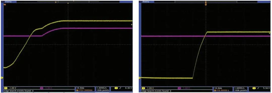Click trigger level arrow on left scope's right edge
This screenshot has width=272, height=93.
coord(132,25)
